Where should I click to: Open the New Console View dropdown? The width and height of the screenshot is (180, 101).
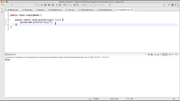point(178,54)
